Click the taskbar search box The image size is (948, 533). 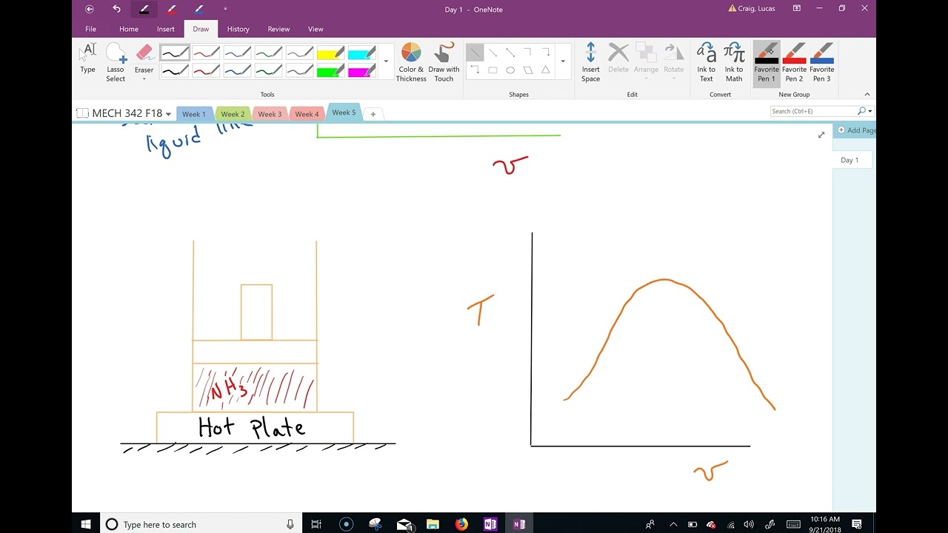coord(200,524)
